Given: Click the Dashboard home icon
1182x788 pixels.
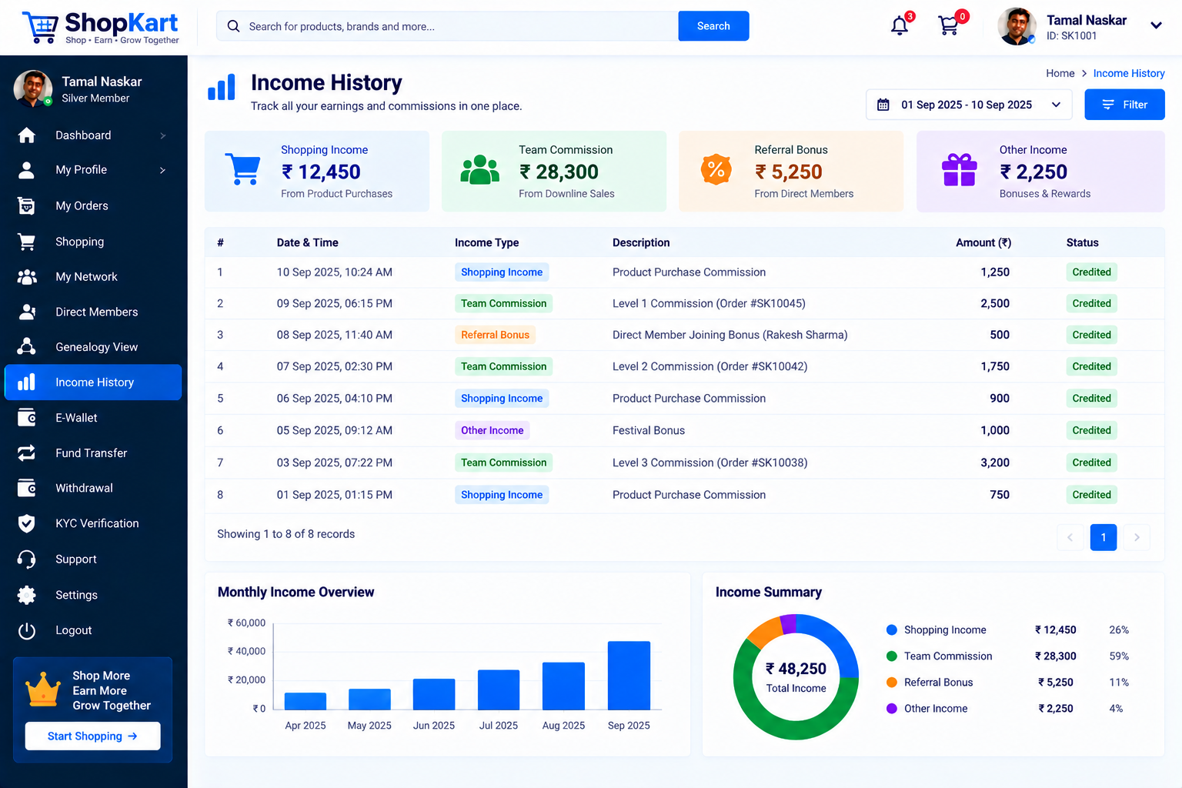Looking at the screenshot, I should 27,135.
